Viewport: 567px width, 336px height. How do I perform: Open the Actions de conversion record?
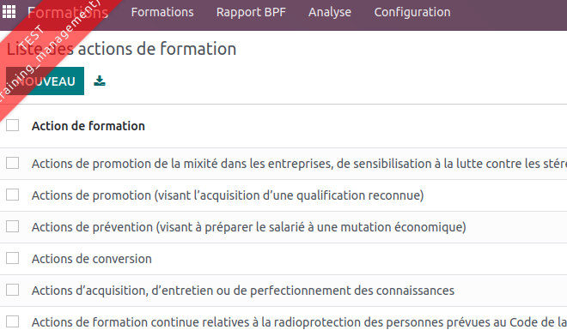point(91,259)
